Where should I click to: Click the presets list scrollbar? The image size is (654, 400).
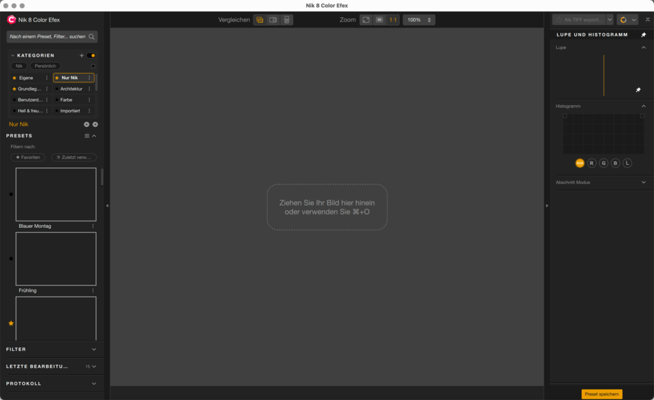102,177
